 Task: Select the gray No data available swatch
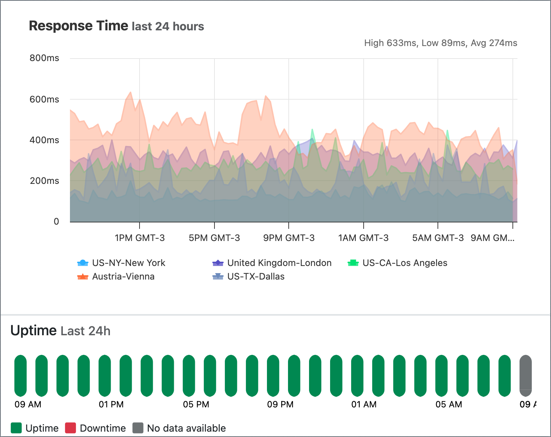tap(138, 428)
